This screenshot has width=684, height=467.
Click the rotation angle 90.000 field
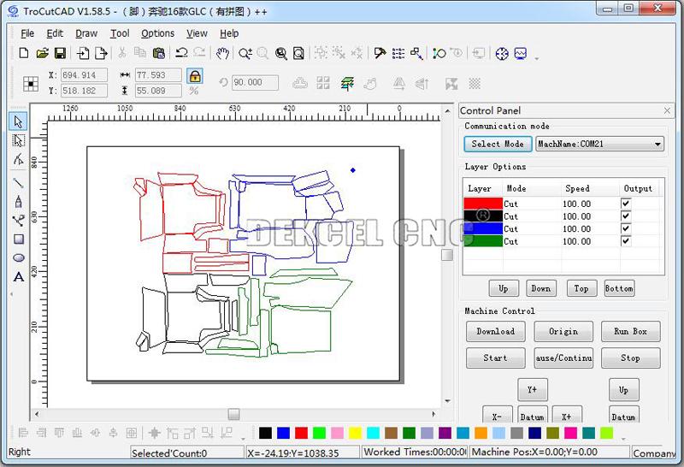(x=255, y=82)
